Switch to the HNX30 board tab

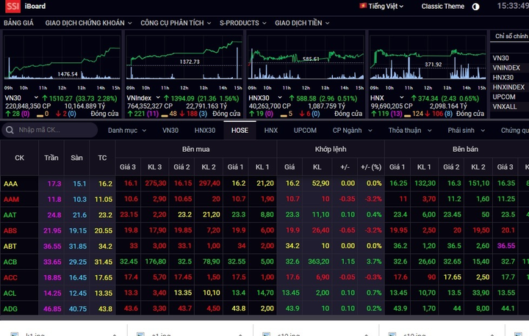point(205,131)
